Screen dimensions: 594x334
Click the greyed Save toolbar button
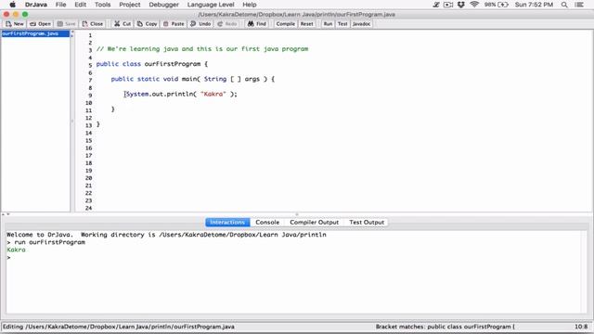66,24
